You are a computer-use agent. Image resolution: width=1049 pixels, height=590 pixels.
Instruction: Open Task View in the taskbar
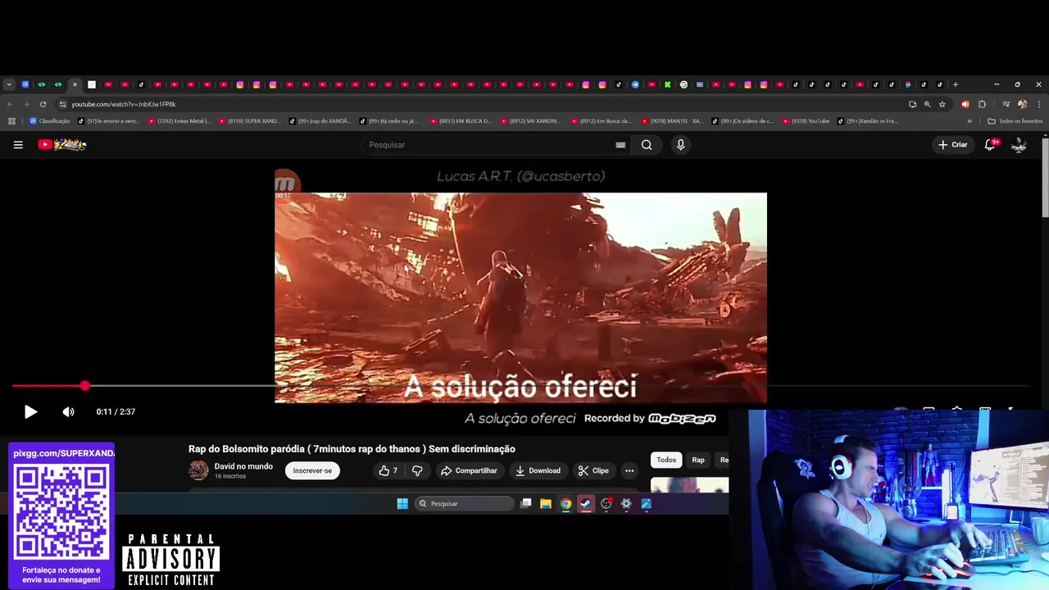[525, 504]
